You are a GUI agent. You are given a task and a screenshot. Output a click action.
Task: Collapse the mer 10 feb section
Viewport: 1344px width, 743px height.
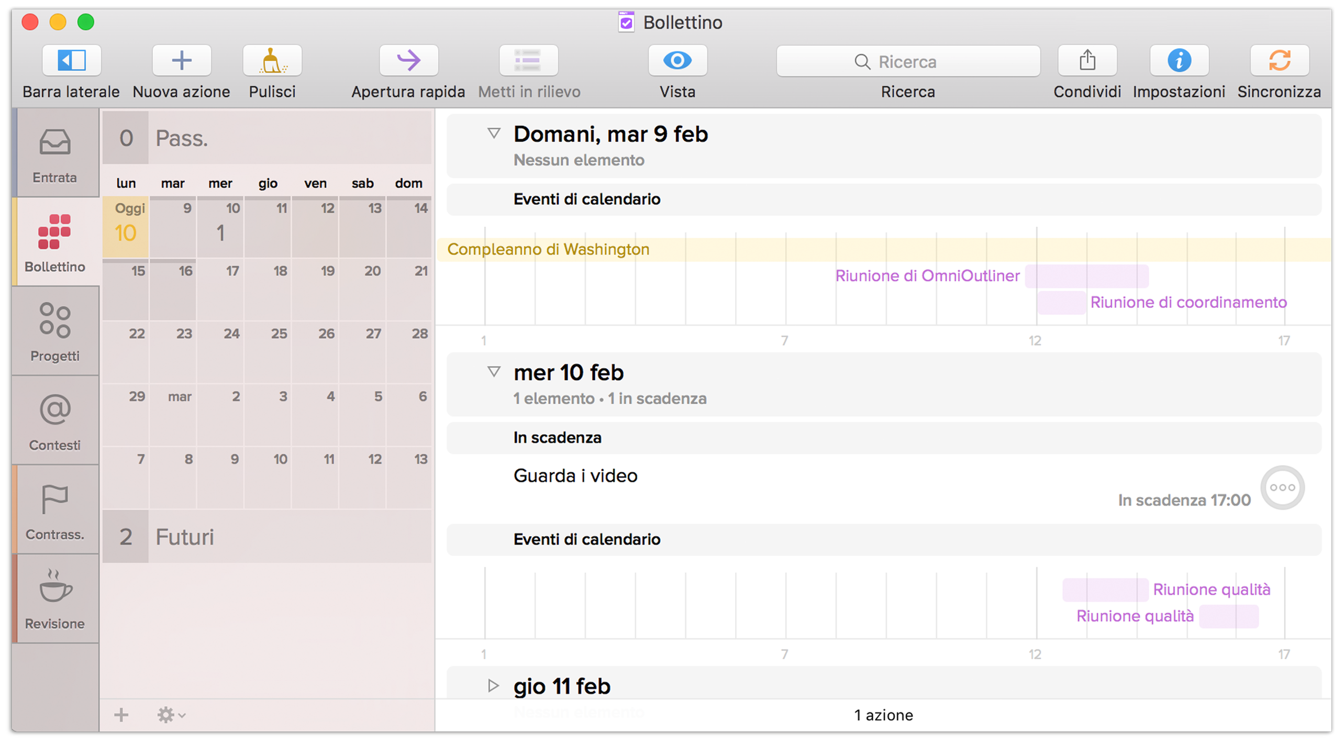pyautogui.click(x=493, y=372)
